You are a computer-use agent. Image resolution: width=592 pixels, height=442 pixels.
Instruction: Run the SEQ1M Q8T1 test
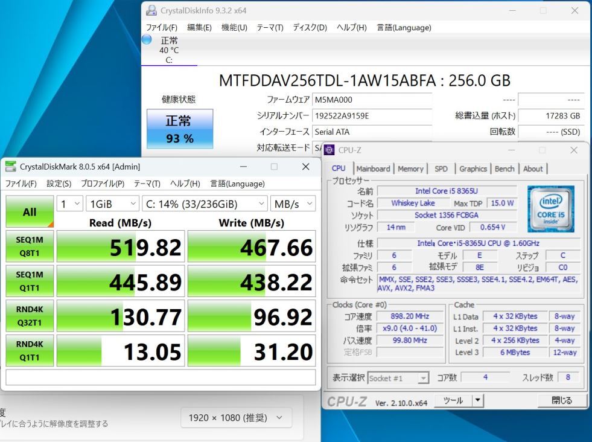30,246
